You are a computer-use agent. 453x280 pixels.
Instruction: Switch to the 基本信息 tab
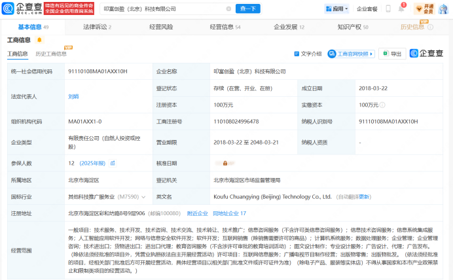[x=33, y=27]
